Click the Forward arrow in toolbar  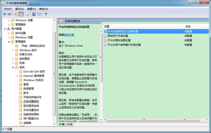tap(9, 14)
